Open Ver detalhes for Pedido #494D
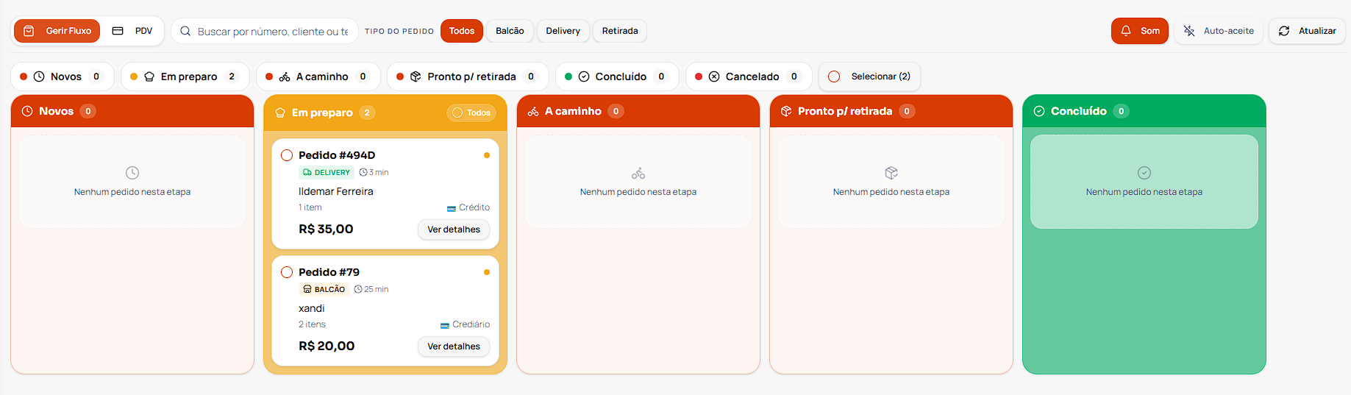Viewport: 1351px width, 395px height. [x=454, y=229]
